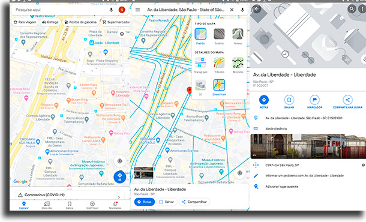
Task: Toggle Trânsito map detail
Action: coord(219,65)
